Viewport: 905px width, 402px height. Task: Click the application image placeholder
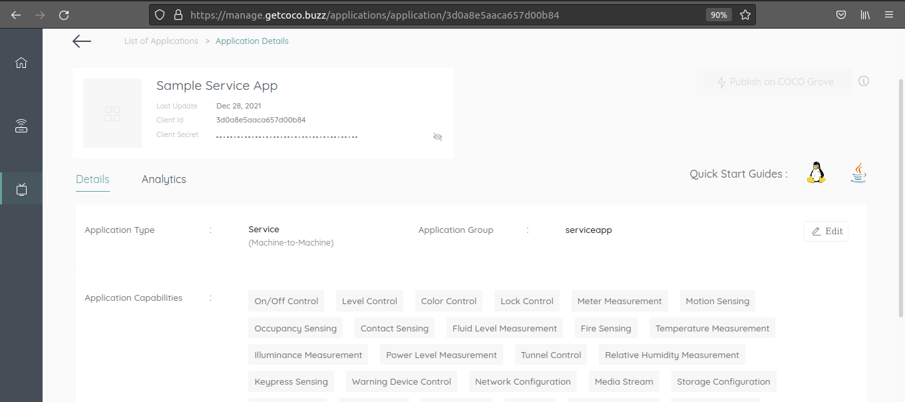tap(112, 113)
